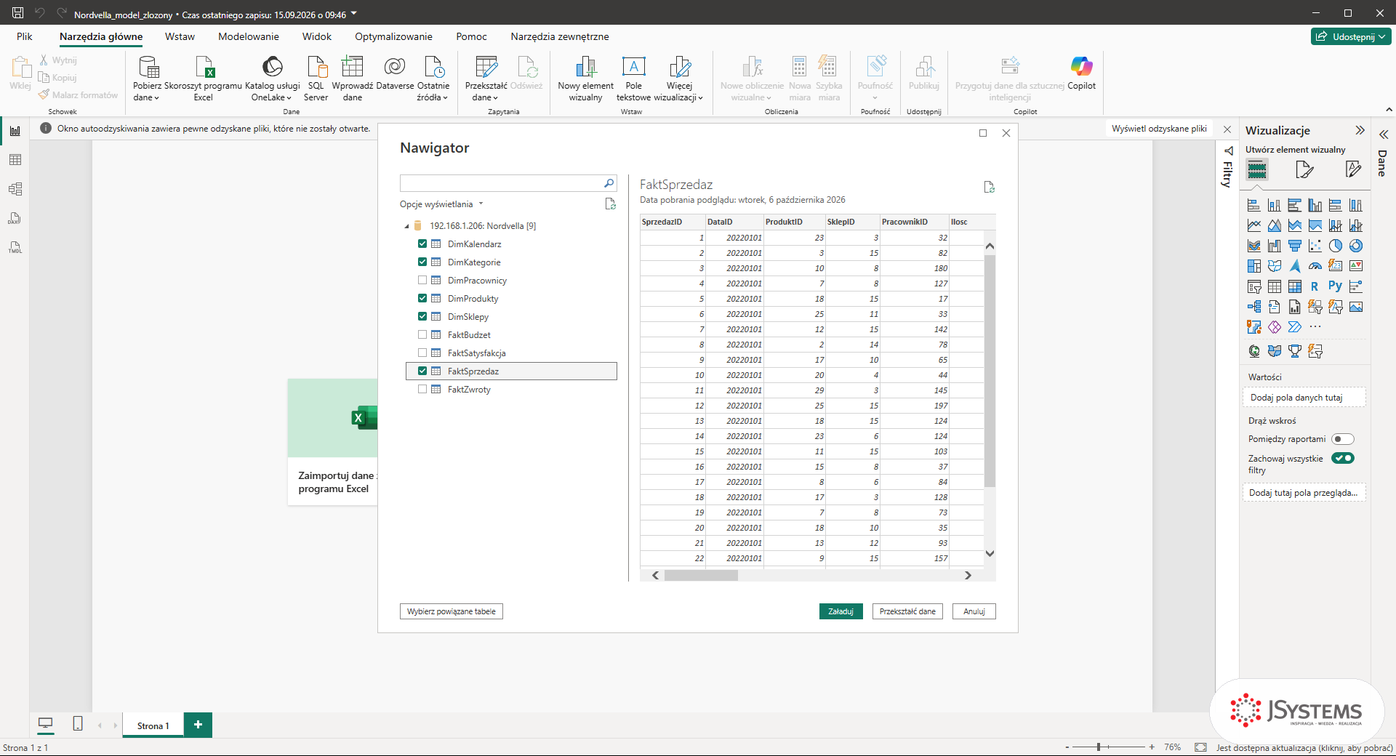Expand Opcje wyświetlania dropdown
The height and width of the screenshot is (756, 1396).
tap(441, 204)
